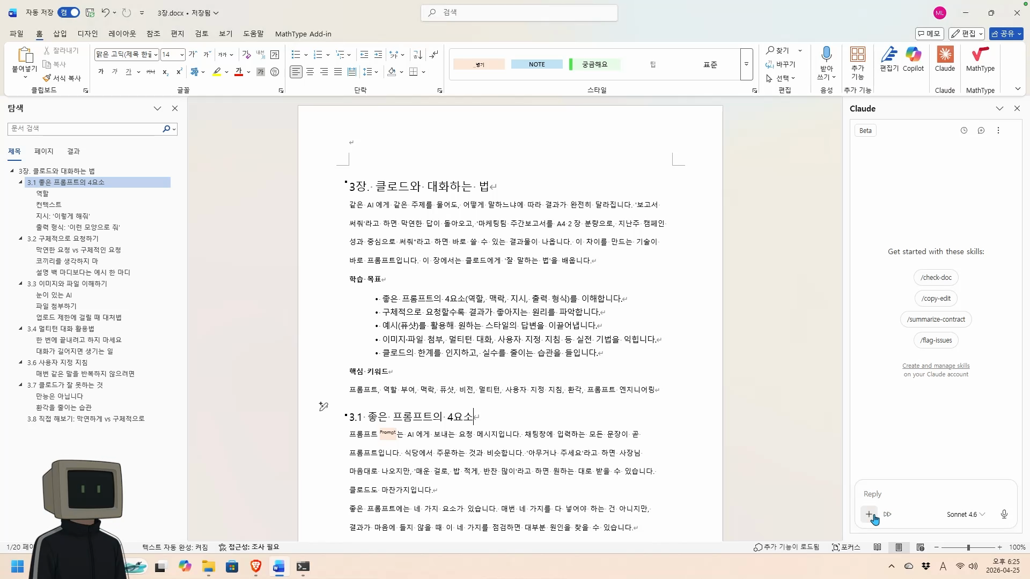Click the /check-doc skill button
The width and height of the screenshot is (1030, 579).
pos(936,277)
